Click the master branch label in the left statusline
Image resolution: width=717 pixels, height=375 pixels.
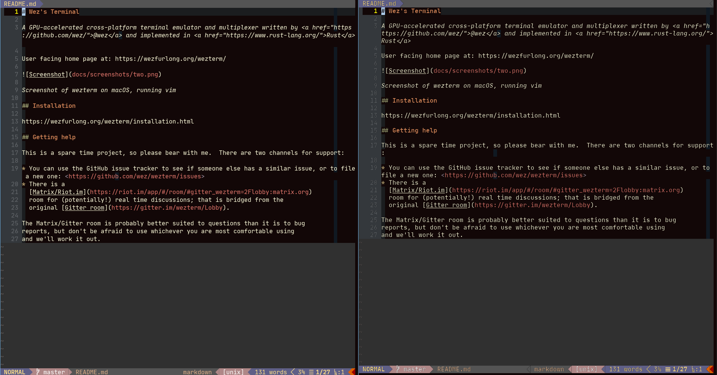tap(54, 372)
